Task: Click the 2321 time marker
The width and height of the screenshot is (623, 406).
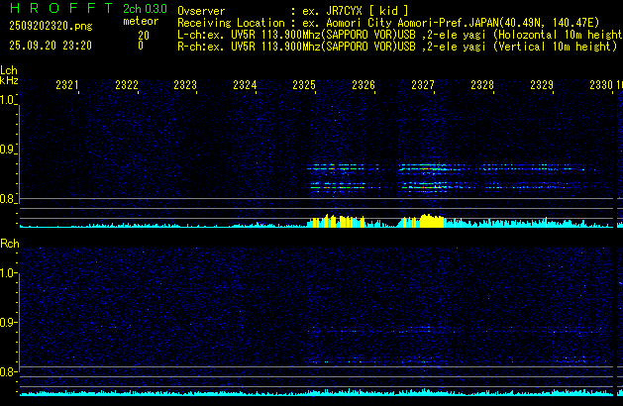Action: click(x=68, y=86)
